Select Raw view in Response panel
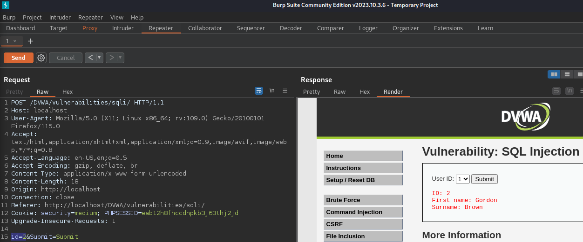The height and width of the screenshot is (242, 583). pyautogui.click(x=340, y=92)
